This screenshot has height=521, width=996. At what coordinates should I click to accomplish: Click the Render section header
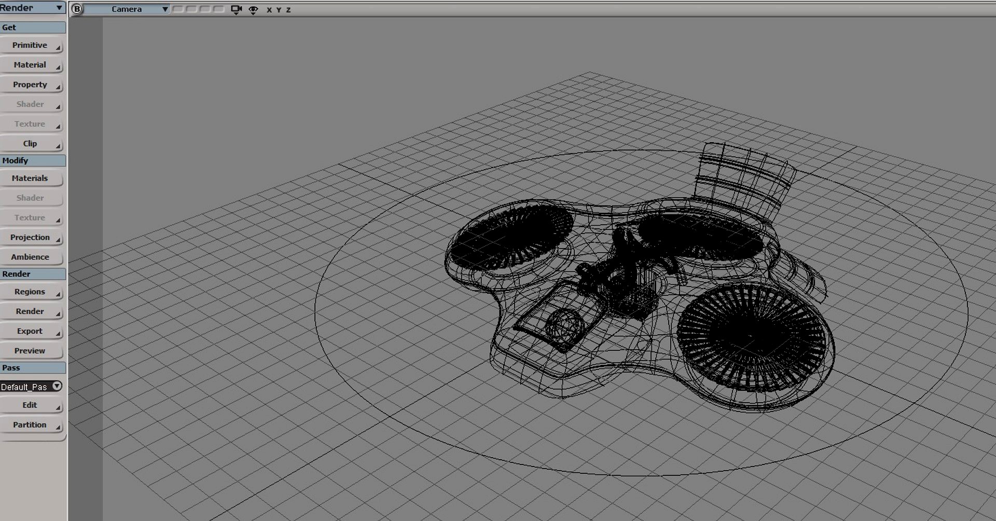tap(33, 274)
